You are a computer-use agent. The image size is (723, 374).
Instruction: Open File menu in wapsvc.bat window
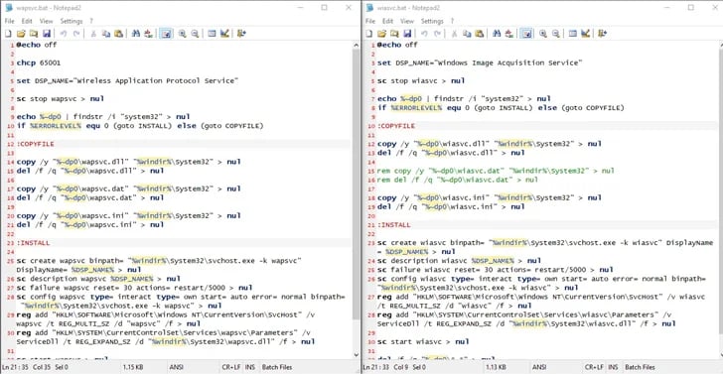[x=9, y=21]
